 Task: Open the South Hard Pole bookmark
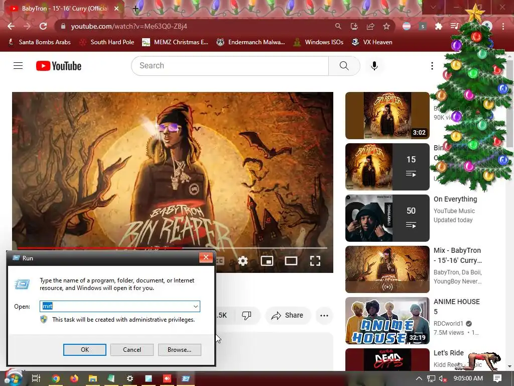(x=107, y=42)
